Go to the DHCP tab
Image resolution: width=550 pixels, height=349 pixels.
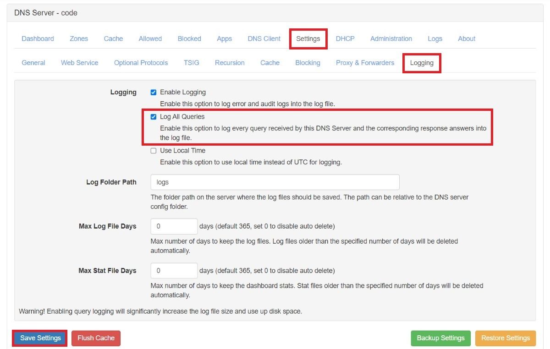point(345,39)
